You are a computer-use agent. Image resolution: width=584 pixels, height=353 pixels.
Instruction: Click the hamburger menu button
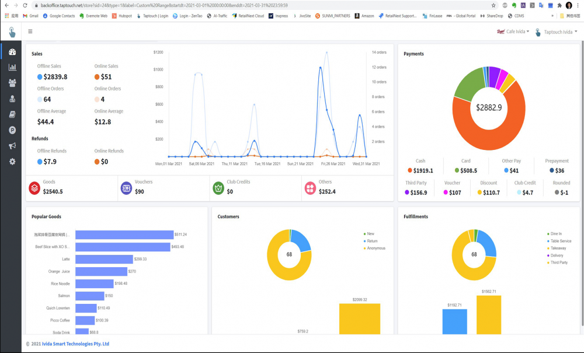tap(30, 32)
